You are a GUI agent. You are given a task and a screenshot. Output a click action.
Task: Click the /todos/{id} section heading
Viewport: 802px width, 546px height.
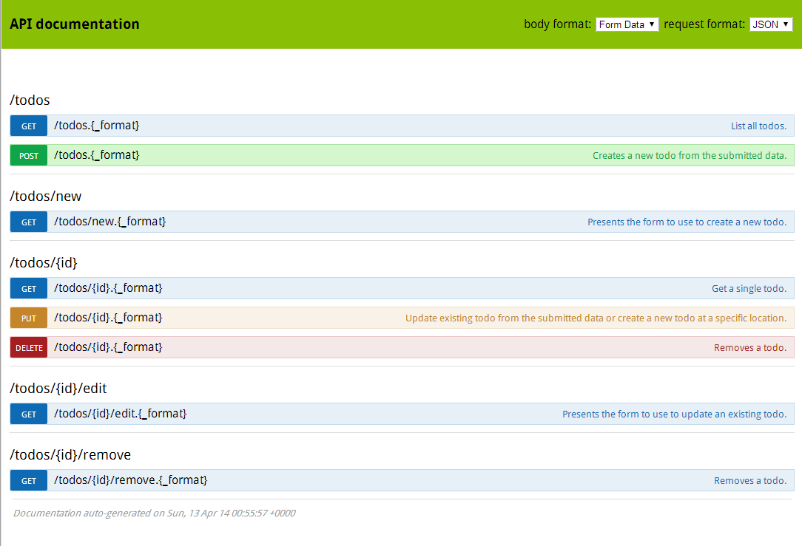point(44,262)
